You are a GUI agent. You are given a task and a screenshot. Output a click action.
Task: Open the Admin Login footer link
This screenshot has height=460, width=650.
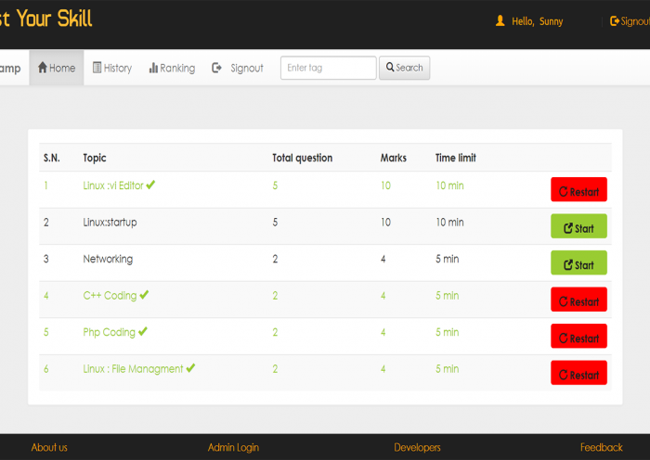coord(233,447)
